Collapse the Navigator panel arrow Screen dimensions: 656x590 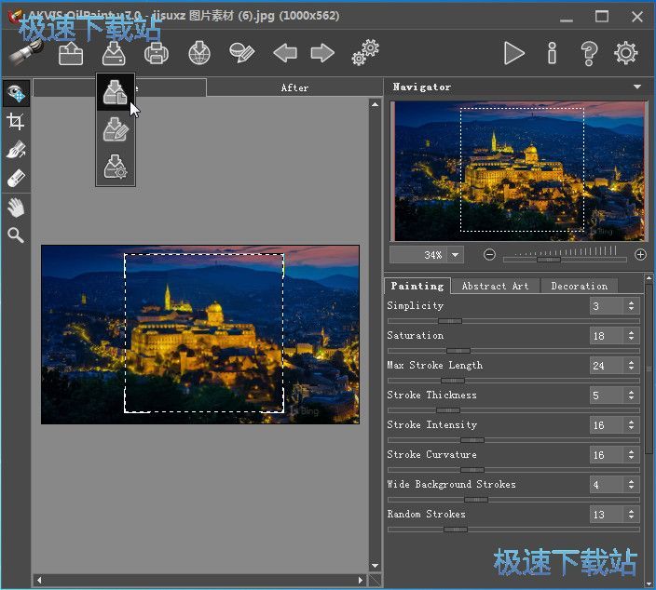pyautogui.click(x=637, y=87)
